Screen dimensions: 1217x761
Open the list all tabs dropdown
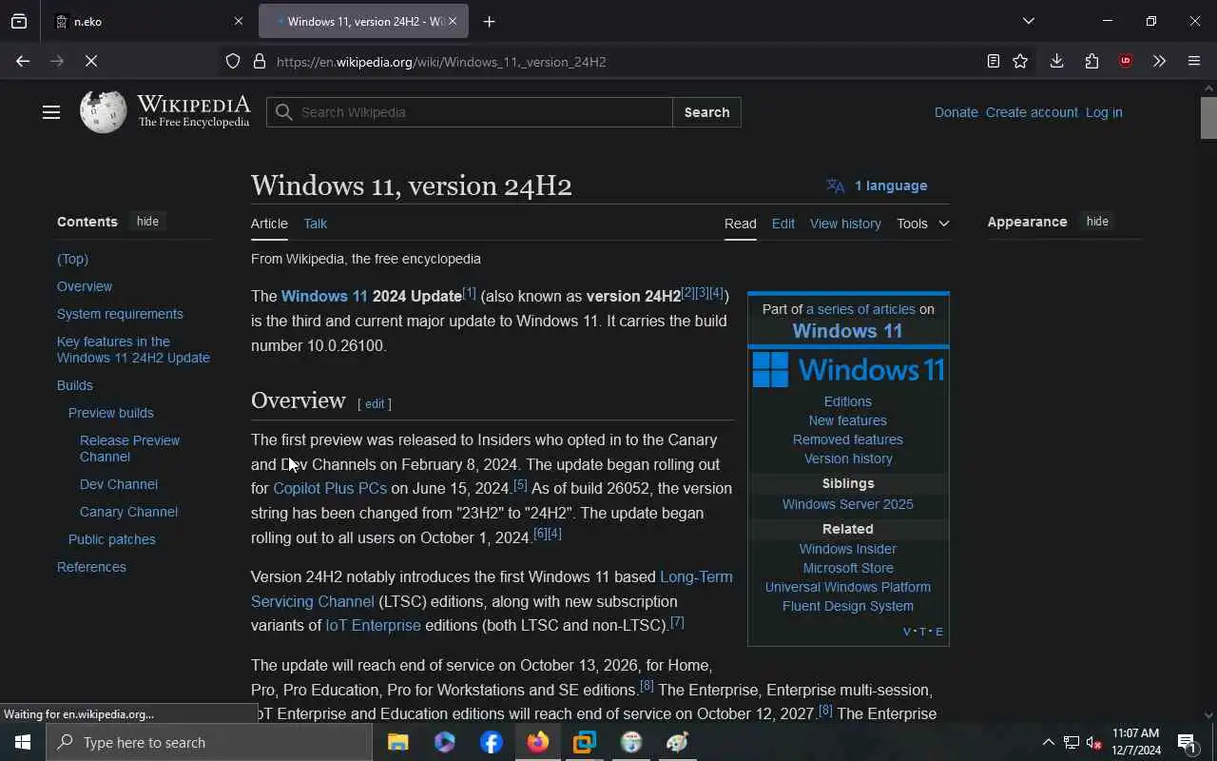(1029, 21)
